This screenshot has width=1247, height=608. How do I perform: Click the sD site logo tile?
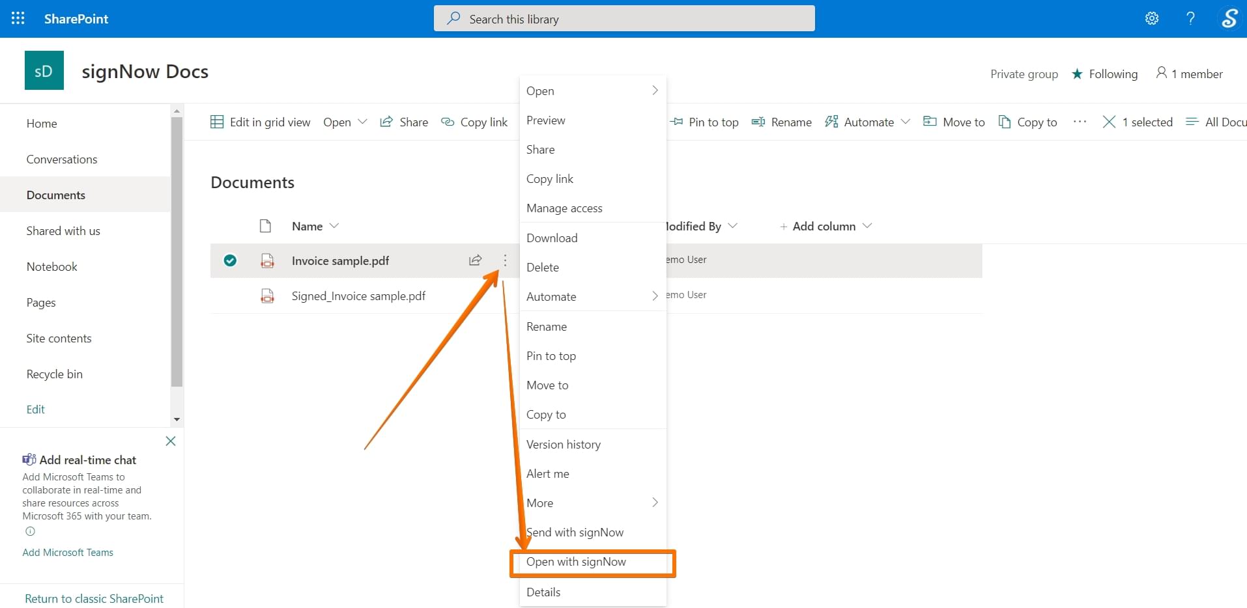[44, 70]
